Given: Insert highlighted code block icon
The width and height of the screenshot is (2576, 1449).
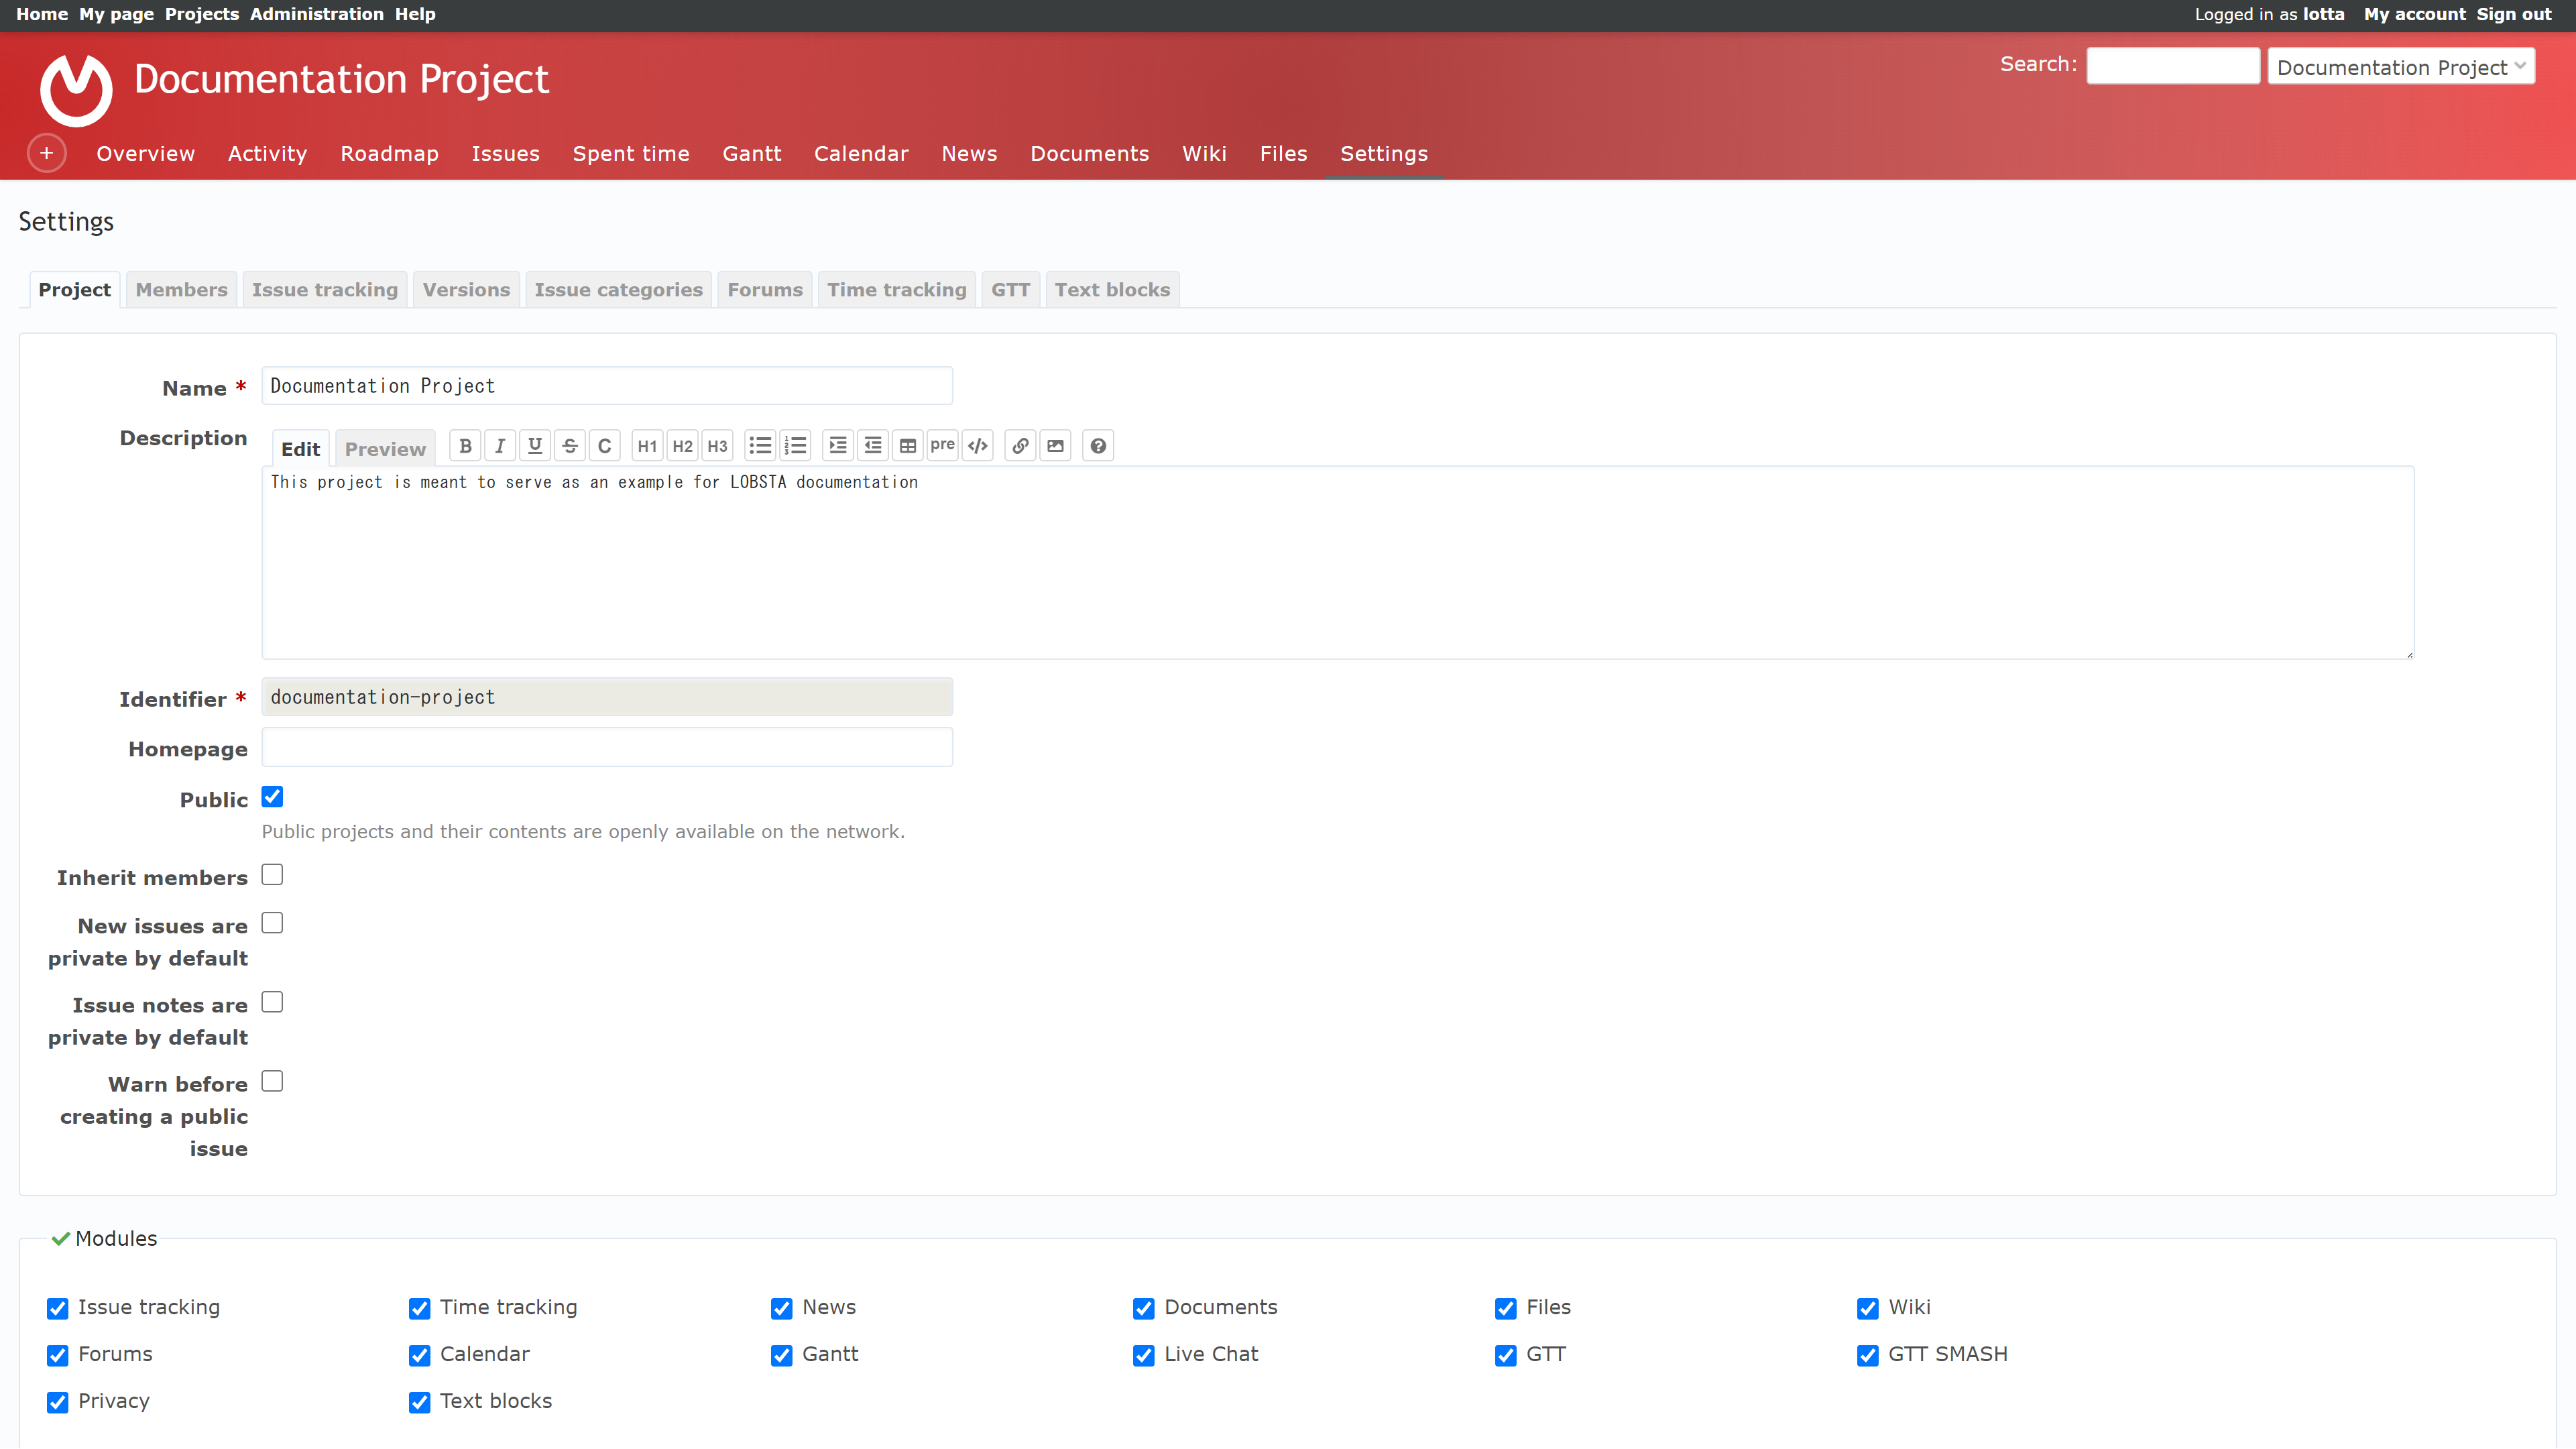Looking at the screenshot, I should (978, 446).
